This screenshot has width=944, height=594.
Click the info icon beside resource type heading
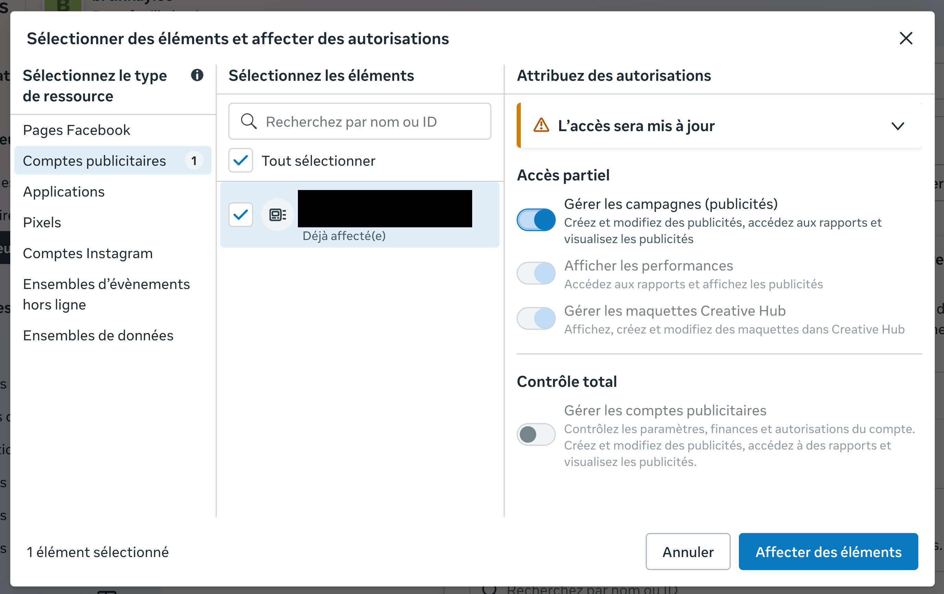coord(197,75)
